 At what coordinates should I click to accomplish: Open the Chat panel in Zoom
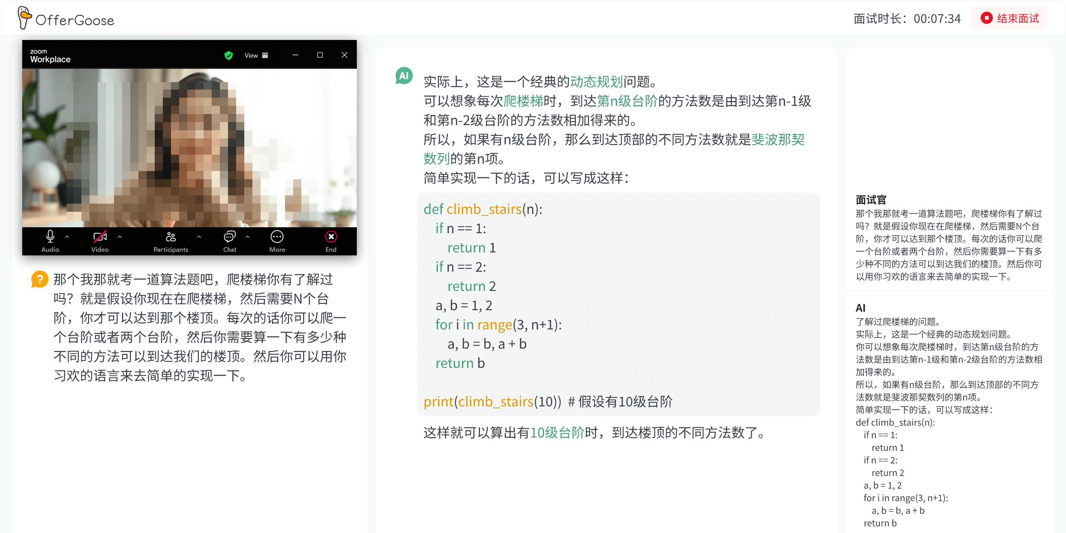(x=230, y=237)
